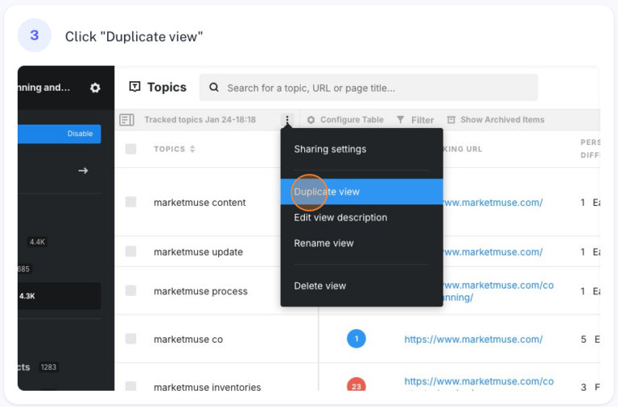Select the 4.3K sidebar item
618x407 pixels.
[59, 296]
